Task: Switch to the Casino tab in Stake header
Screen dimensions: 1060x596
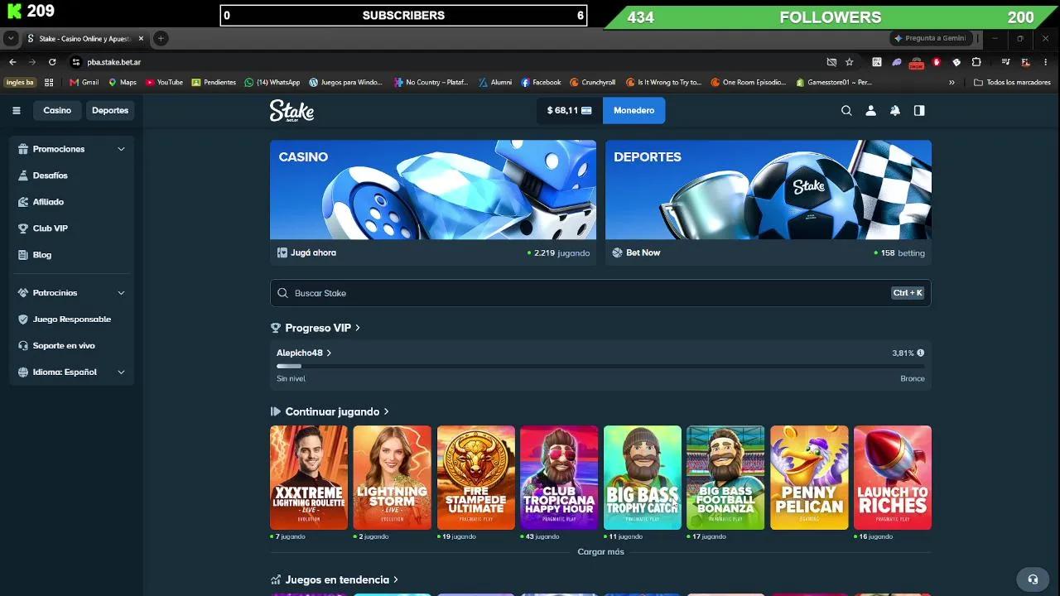Action: [x=57, y=110]
